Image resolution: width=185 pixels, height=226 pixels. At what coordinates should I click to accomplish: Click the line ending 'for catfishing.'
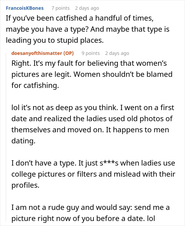pyautogui.click(x=35, y=85)
